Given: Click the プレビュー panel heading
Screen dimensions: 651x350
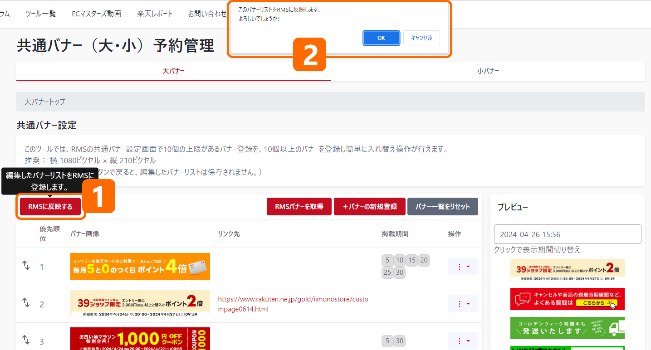Looking at the screenshot, I should [513, 207].
